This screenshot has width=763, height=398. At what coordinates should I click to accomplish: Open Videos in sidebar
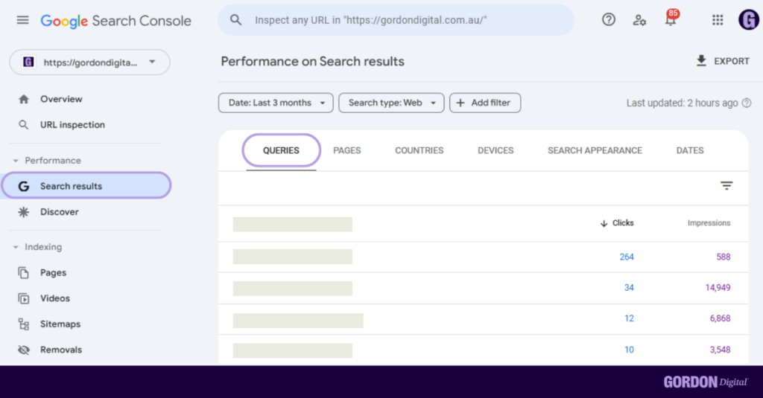coord(55,298)
